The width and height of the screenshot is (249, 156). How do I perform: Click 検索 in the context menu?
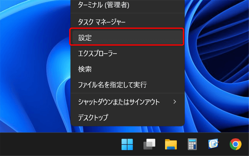[85, 69]
